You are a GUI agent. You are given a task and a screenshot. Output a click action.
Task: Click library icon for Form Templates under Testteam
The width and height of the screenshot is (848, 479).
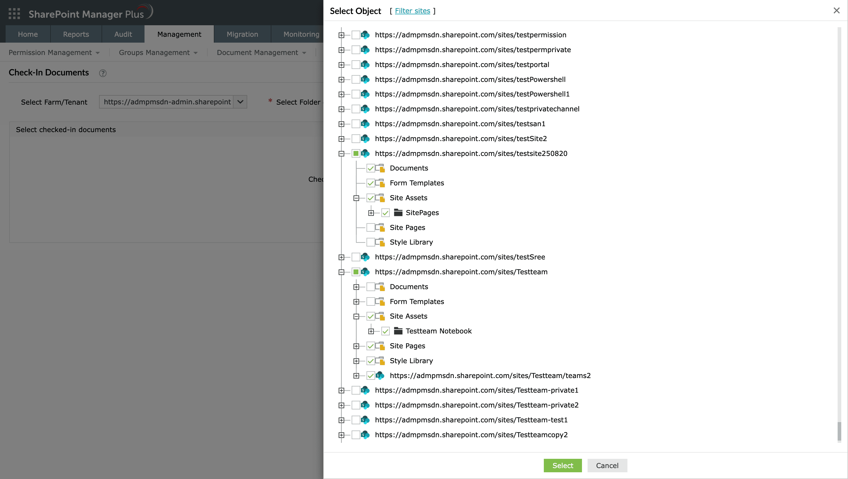click(x=380, y=301)
